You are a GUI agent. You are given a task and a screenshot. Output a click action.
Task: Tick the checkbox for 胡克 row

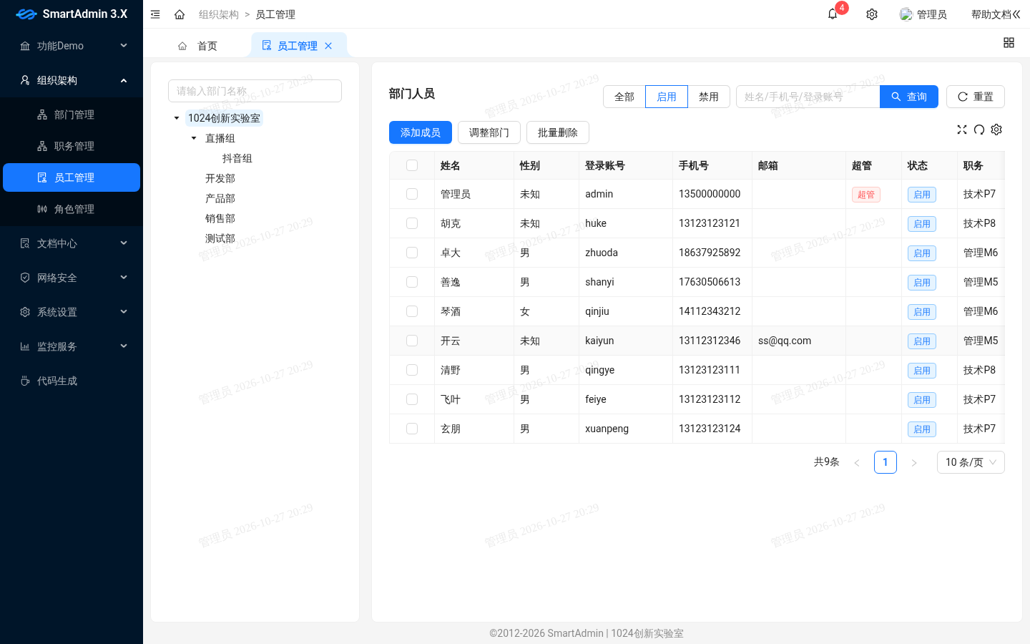(x=412, y=223)
